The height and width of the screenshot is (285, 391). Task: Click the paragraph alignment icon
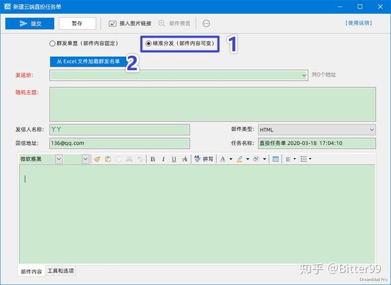(288, 159)
